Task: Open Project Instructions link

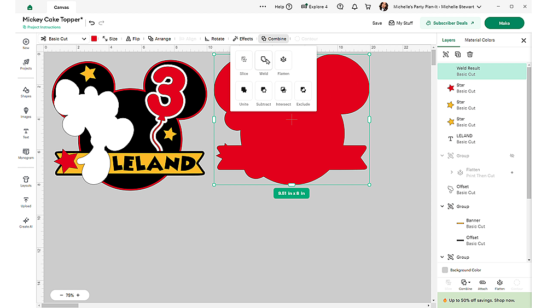Action: (x=42, y=27)
